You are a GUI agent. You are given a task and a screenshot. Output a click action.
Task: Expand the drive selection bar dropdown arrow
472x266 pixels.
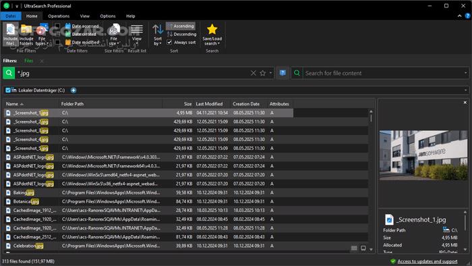coord(465,90)
